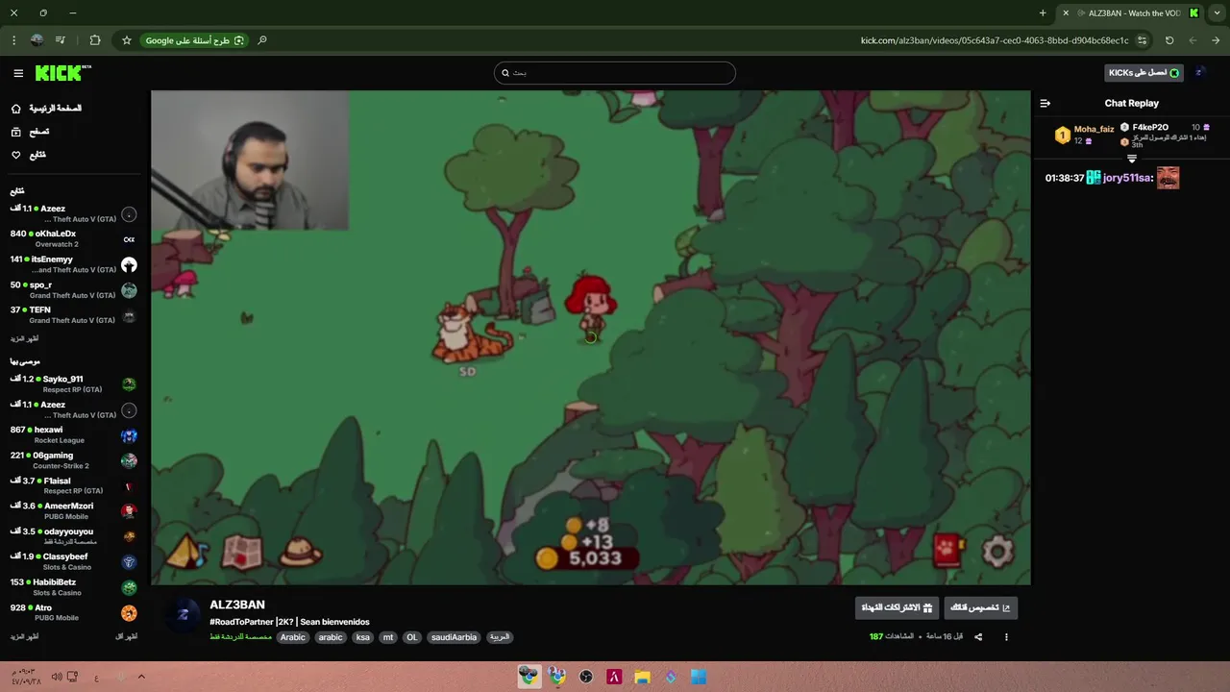Screen dimensions: 1230x692
Task: Open oKhaLeDx Overwatch 2 channel
Action: (x=73, y=238)
